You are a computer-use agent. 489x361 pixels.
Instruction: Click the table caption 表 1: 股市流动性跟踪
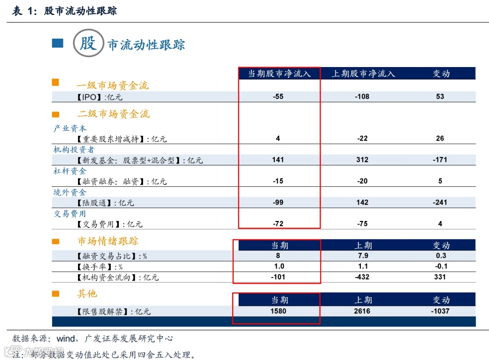64,11
